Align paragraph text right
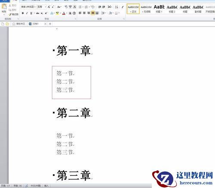Image resolution: width=215 pixels, height=188 pixels. (x=89, y=13)
